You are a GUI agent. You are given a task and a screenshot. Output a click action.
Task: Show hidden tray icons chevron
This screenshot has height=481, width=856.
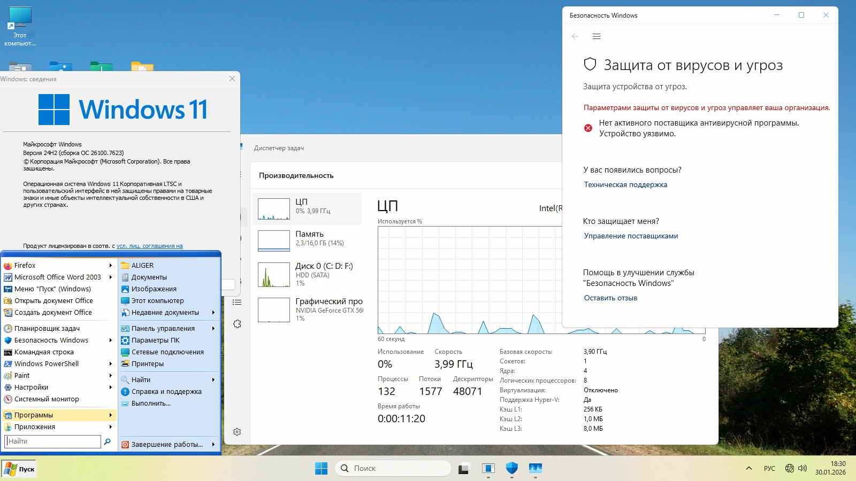[748, 468]
